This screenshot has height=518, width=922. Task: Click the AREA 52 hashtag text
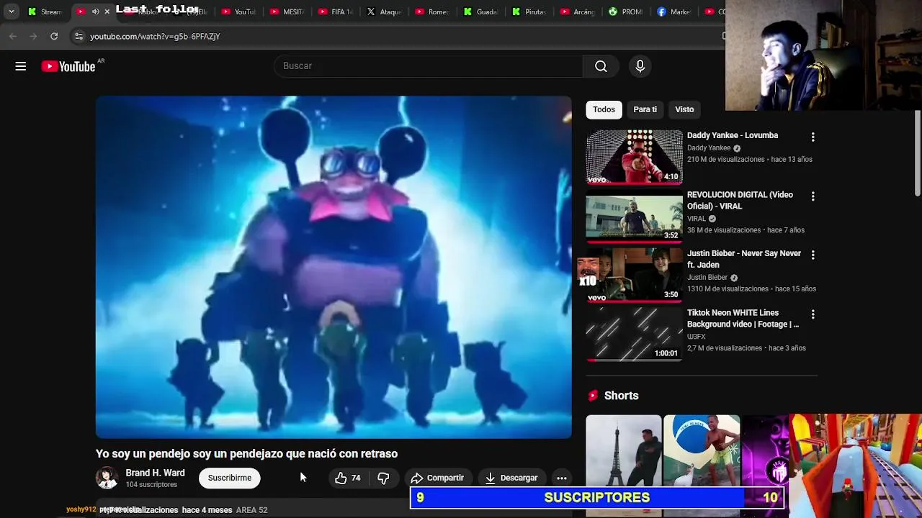(251, 509)
